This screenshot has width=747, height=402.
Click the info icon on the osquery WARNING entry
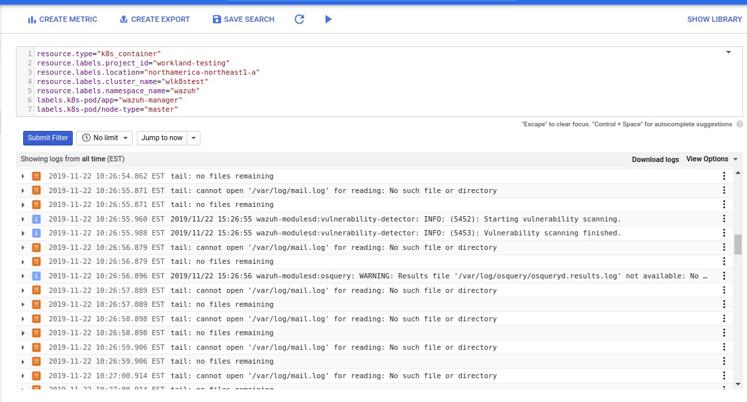[x=36, y=276]
